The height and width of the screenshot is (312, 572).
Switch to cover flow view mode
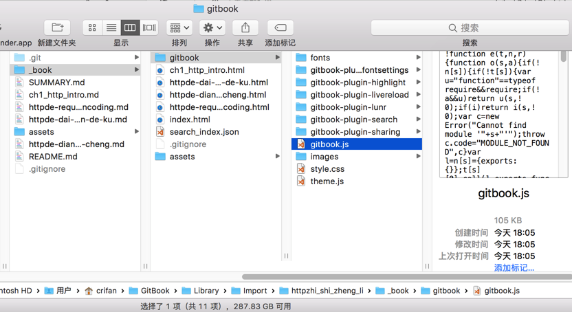pos(149,27)
